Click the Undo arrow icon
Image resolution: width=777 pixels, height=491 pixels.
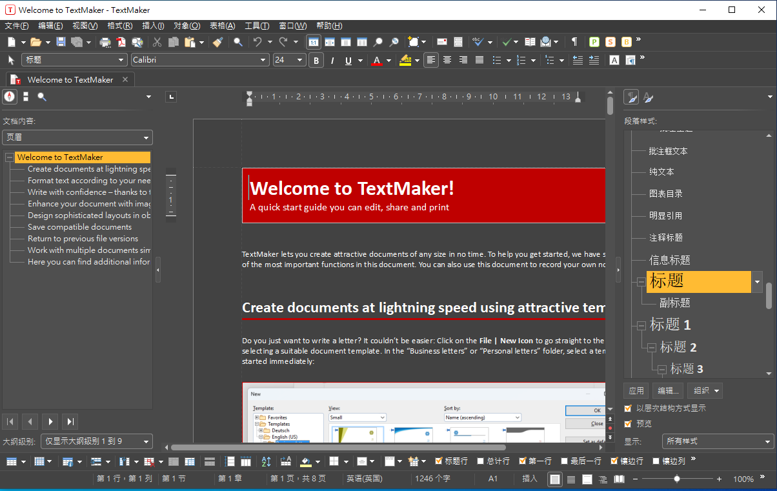pos(257,42)
